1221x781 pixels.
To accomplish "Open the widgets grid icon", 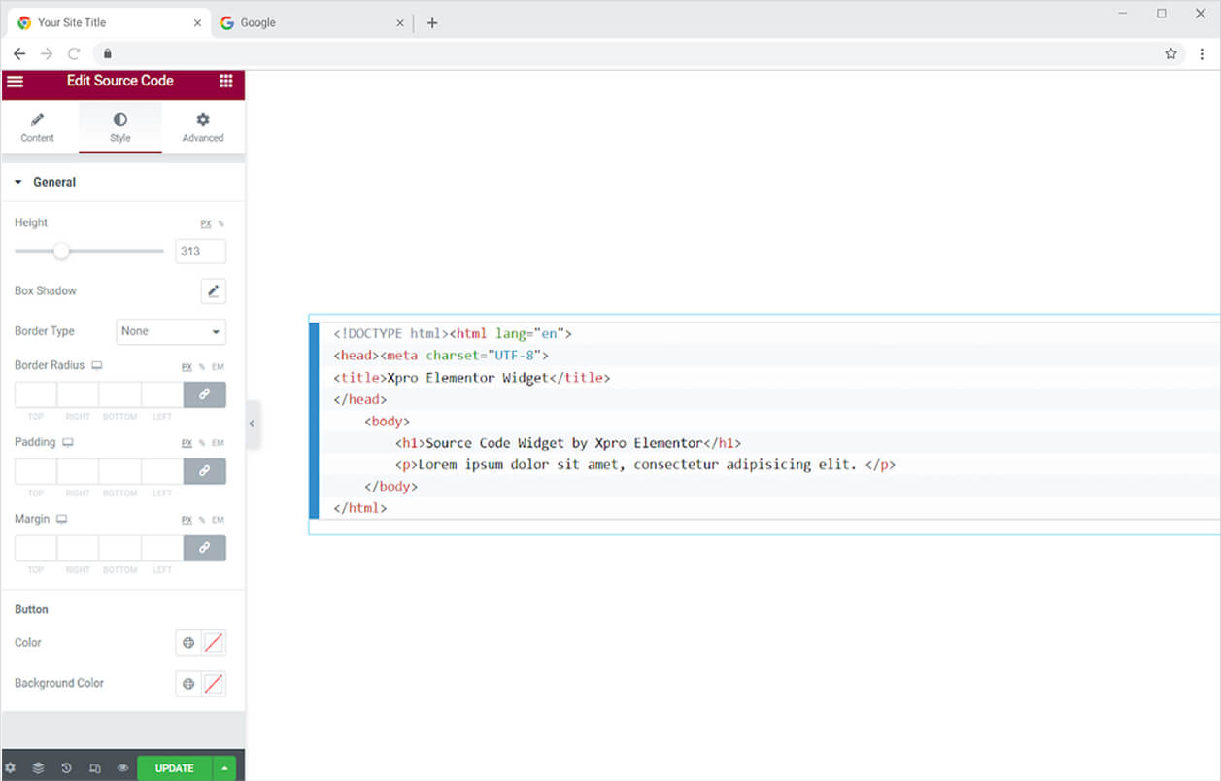I will 225,81.
